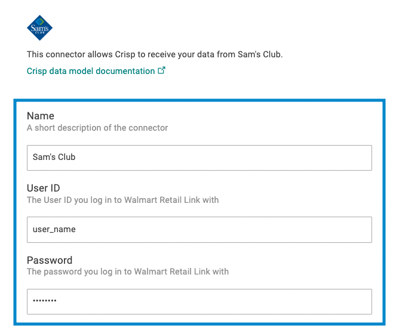Click the "User ID" field label

pyautogui.click(x=44, y=188)
